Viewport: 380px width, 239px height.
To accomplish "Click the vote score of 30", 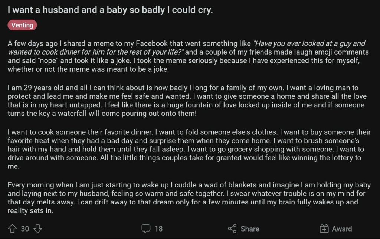I will [x=25, y=229].
